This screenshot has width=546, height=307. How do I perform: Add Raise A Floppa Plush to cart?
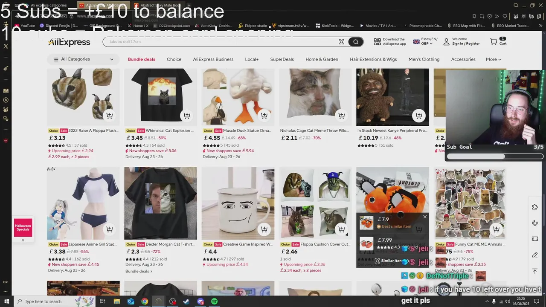(110, 116)
